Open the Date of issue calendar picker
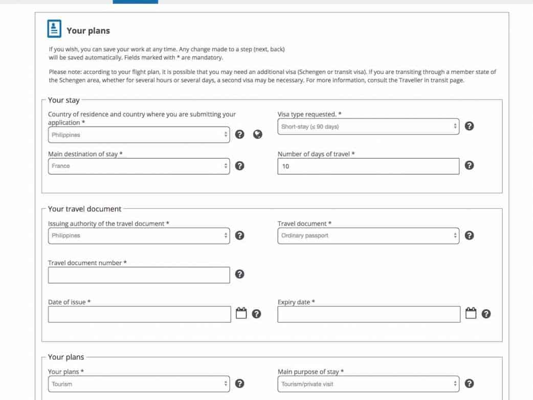Screen dimensions: 533x400 241,313
